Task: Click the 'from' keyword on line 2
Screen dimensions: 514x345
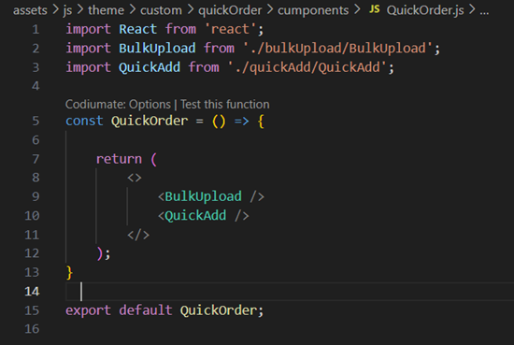Action: [x=219, y=49]
